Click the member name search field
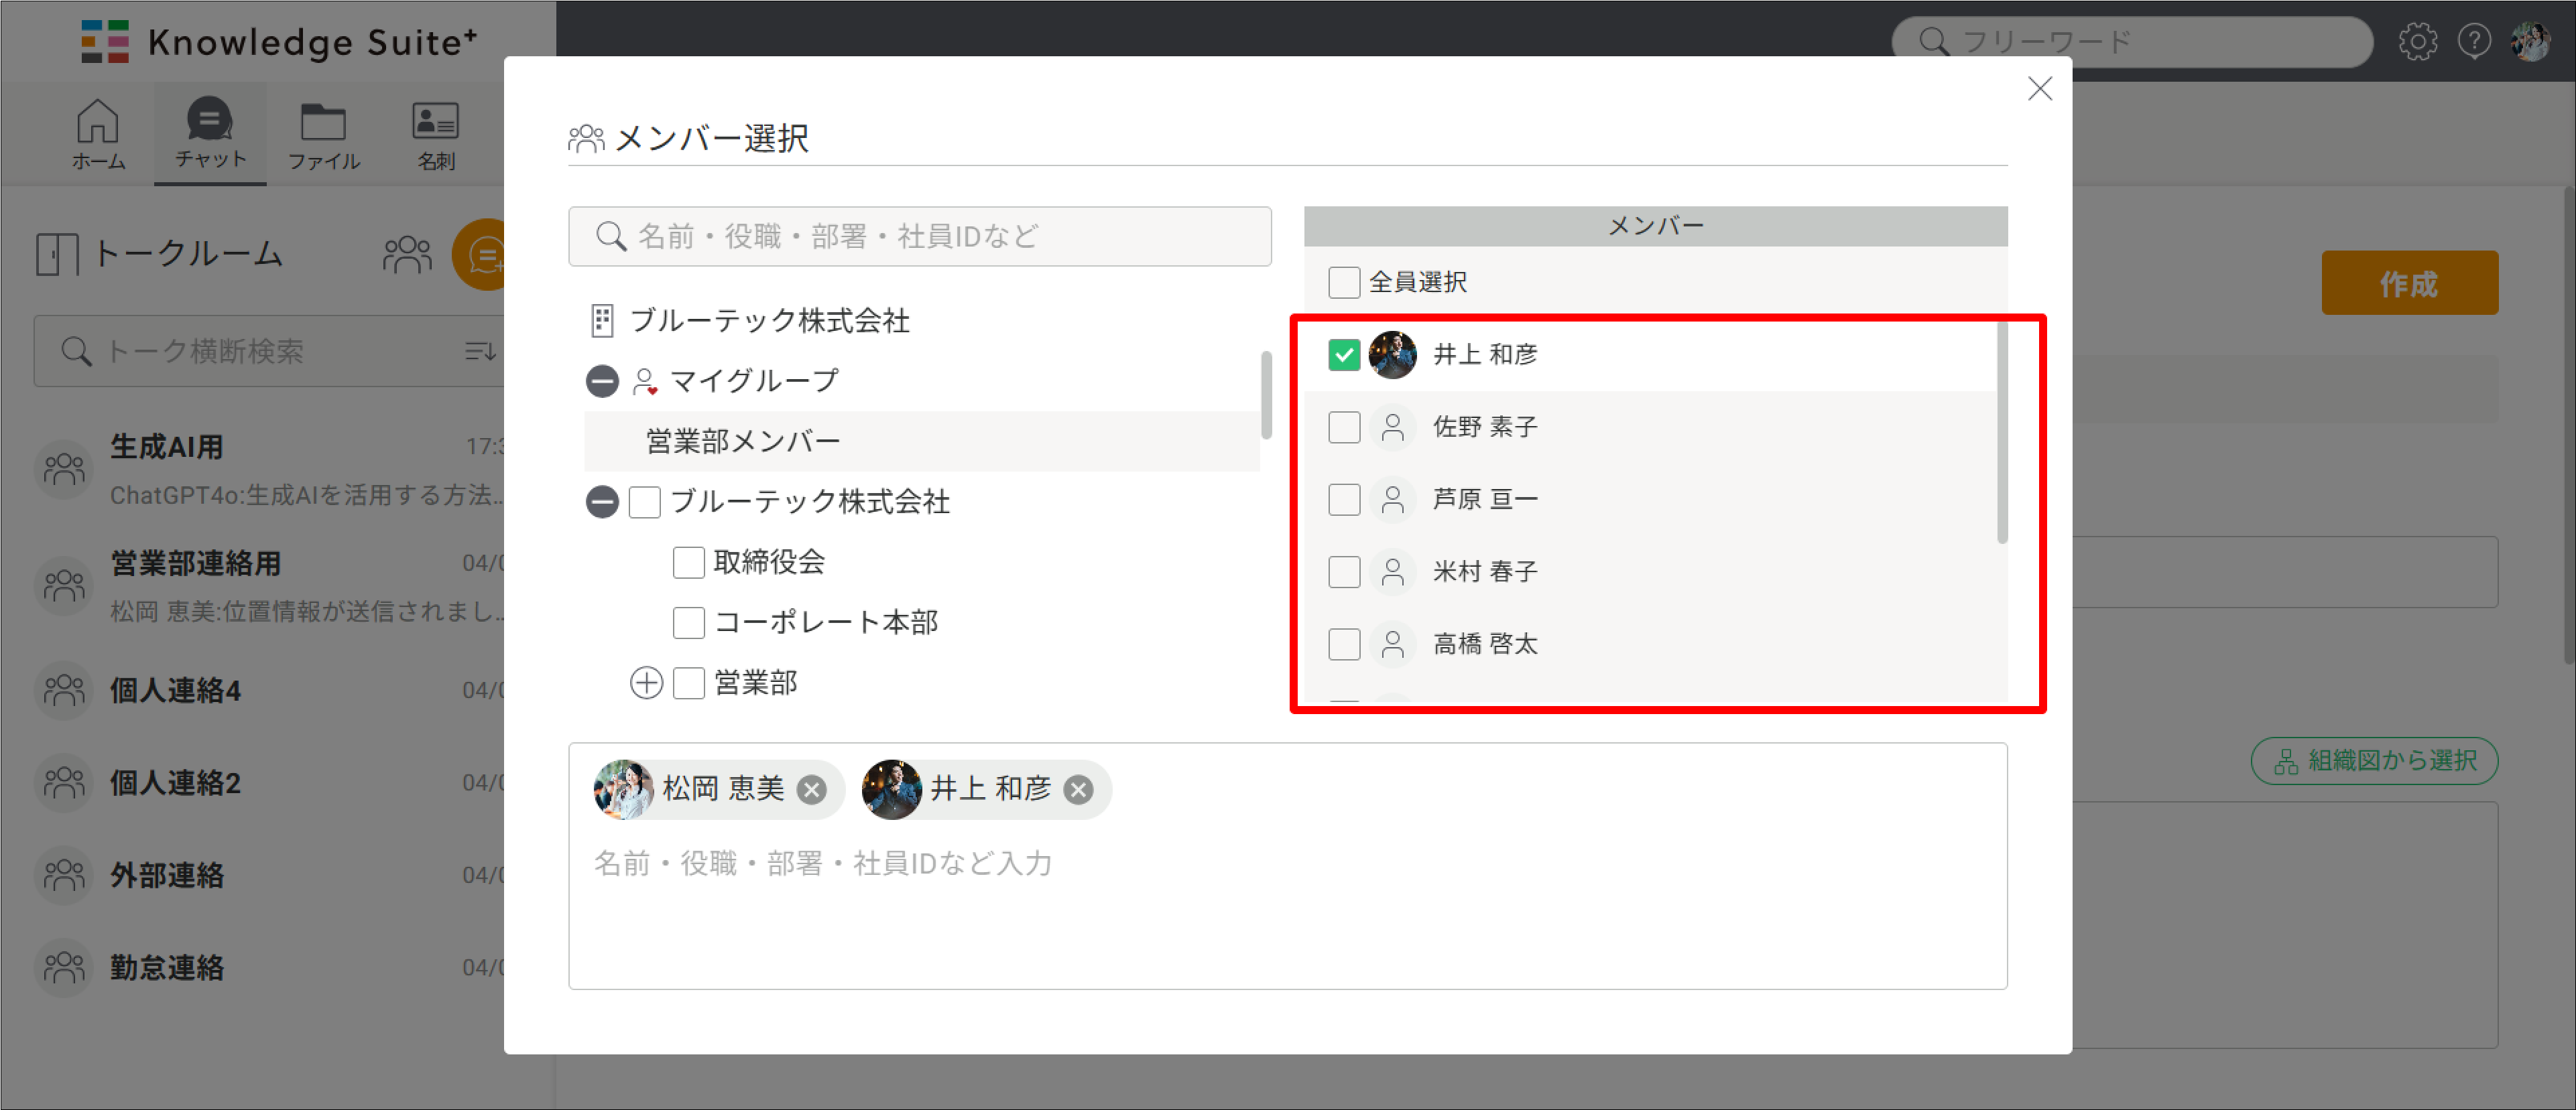 pyautogui.click(x=919, y=236)
